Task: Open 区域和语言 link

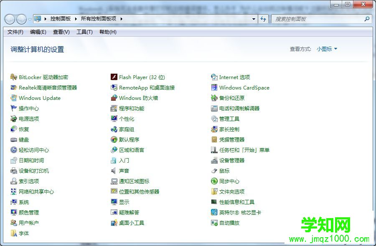Action: 132,150
